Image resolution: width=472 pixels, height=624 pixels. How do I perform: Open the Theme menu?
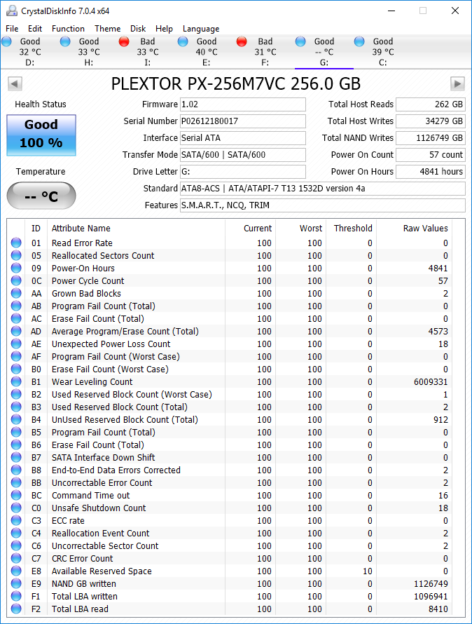[x=107, y=29]
